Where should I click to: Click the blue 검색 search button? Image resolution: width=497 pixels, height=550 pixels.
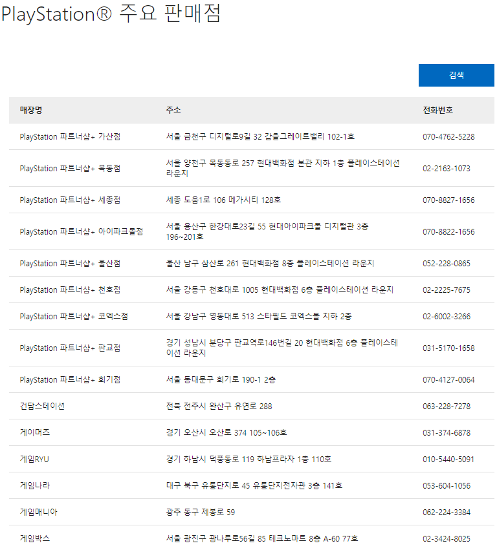pyautogui.click(x=456, y=75)
